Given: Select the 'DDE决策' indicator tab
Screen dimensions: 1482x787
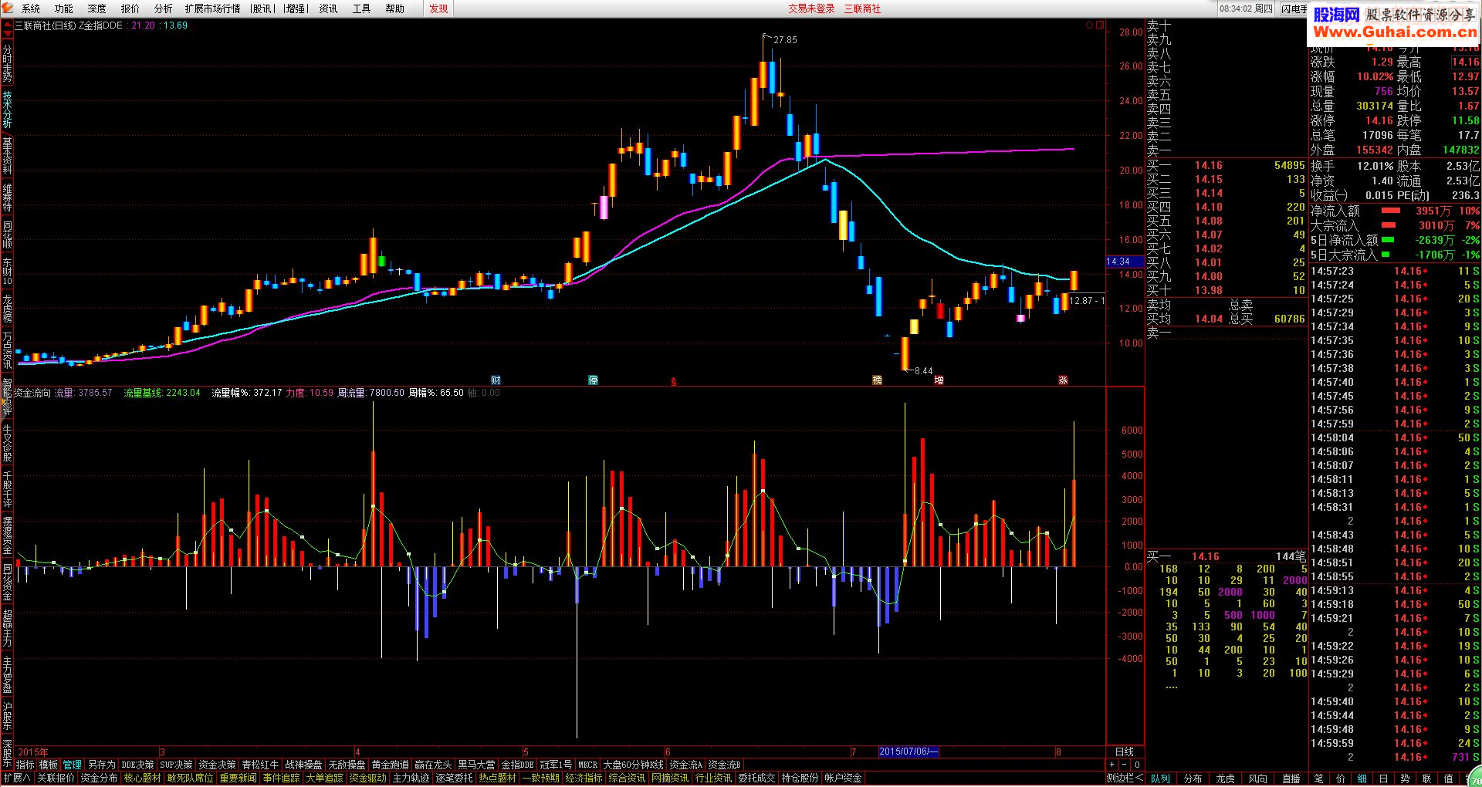Looking at the screenshot, I should point(138,765).
